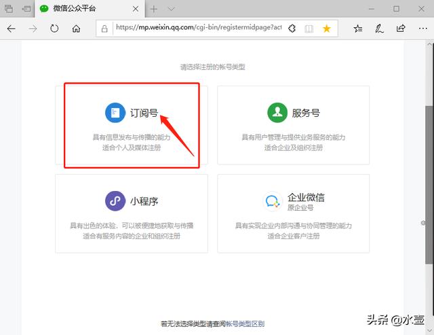The height and width of the screenshot is (335, 434).
Task: Go to the browser home page icon
Action: pos(76,29)
